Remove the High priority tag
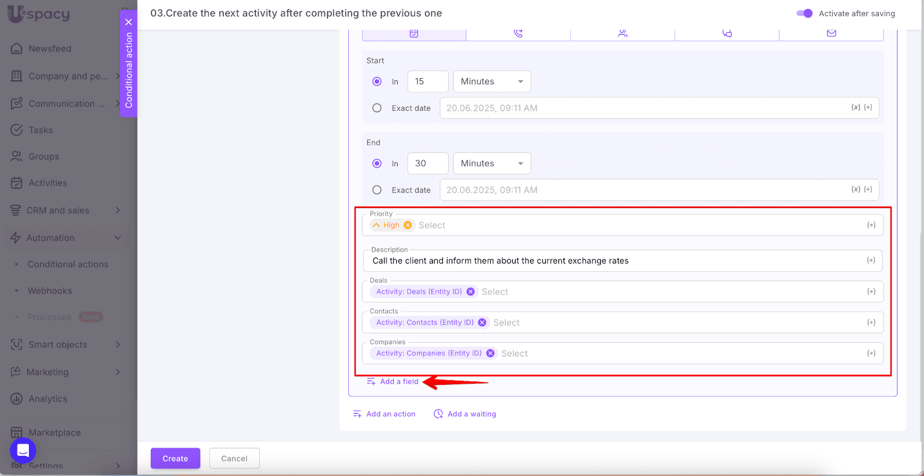 408,225
